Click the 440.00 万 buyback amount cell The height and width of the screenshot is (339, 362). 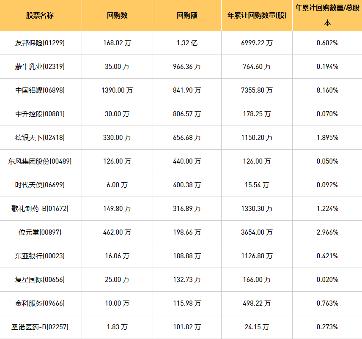pyautogui.click(x=187, y=161)
